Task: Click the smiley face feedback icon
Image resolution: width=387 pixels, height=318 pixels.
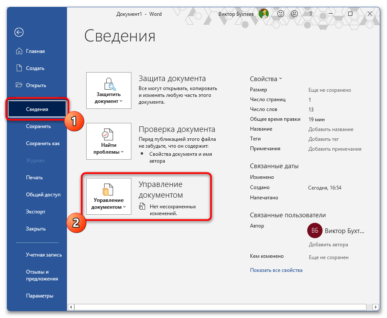Action: (281, 14)
